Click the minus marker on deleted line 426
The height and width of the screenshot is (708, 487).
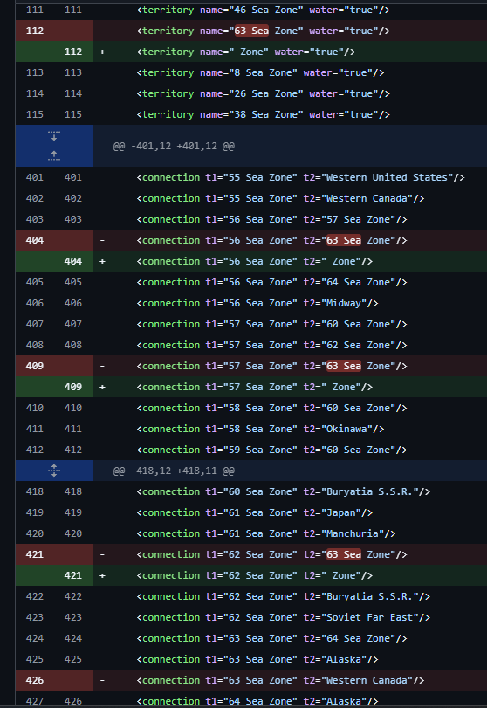point(102,680)
